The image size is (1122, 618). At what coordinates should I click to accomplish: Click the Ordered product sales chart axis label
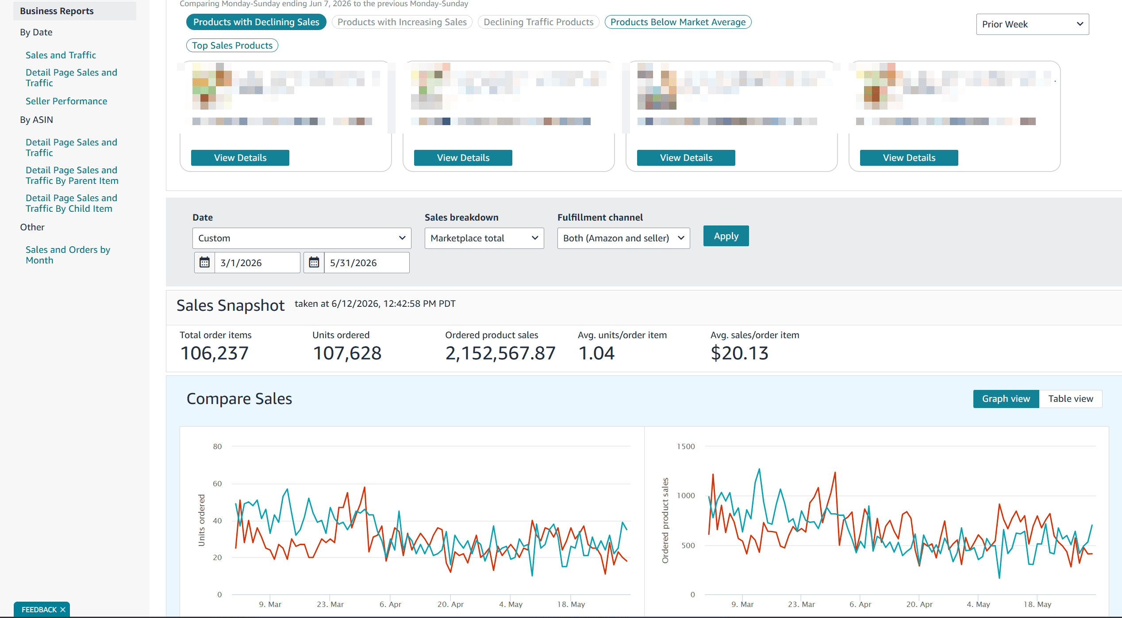coord(665,521)
